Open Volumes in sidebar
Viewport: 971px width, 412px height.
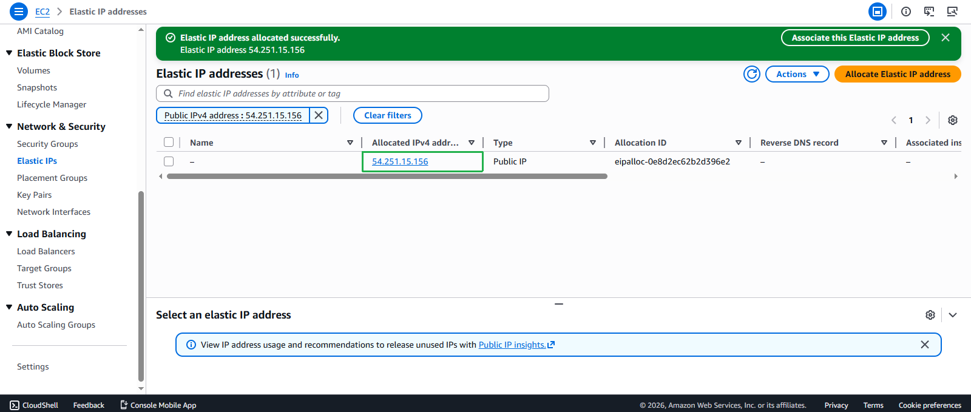point(33,70)
